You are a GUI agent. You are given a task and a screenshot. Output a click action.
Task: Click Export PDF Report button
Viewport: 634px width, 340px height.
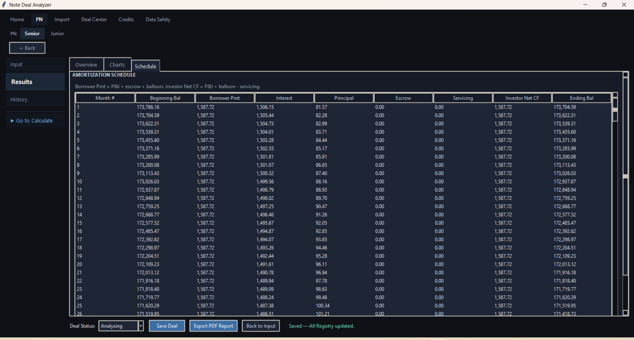[214, 326]
